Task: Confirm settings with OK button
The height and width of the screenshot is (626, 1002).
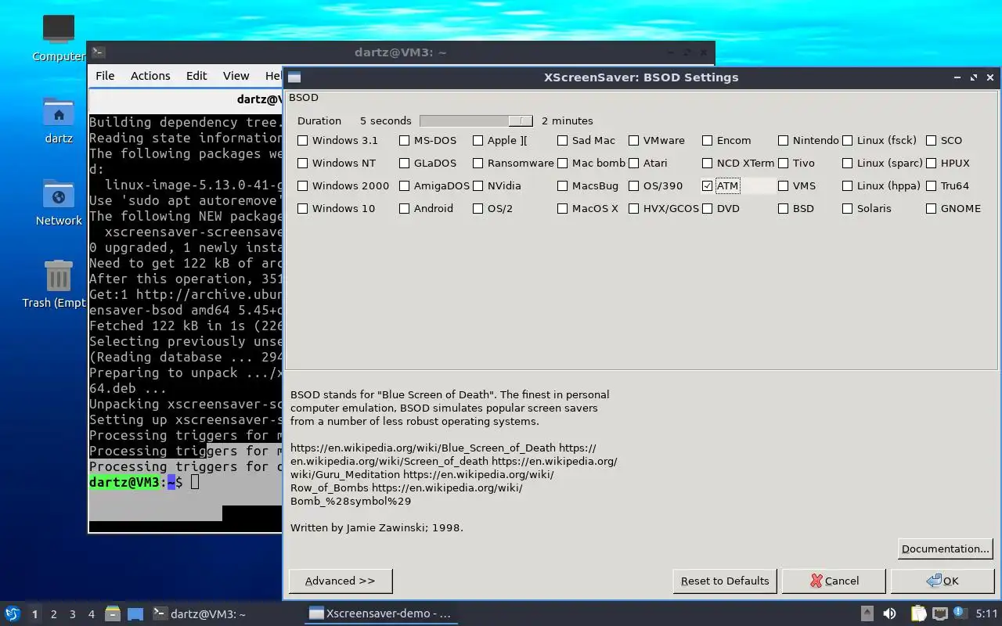Action: coord(943,581)
